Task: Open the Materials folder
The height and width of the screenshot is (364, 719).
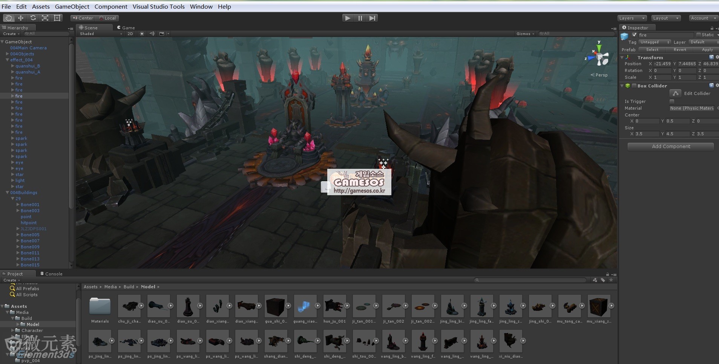Action: point(100,306)
